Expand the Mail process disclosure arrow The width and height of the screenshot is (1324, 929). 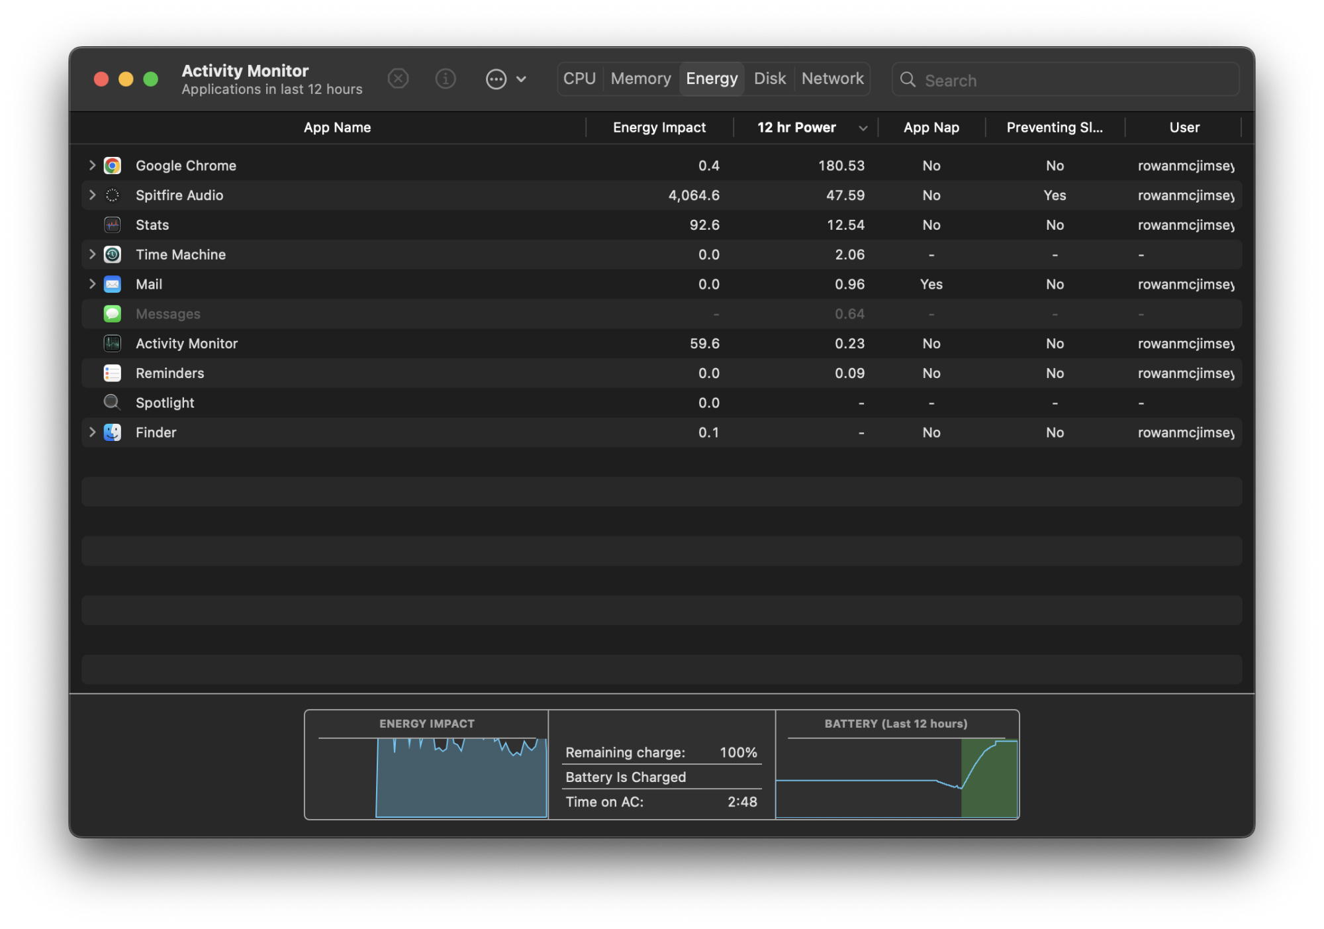click(92, 284)
